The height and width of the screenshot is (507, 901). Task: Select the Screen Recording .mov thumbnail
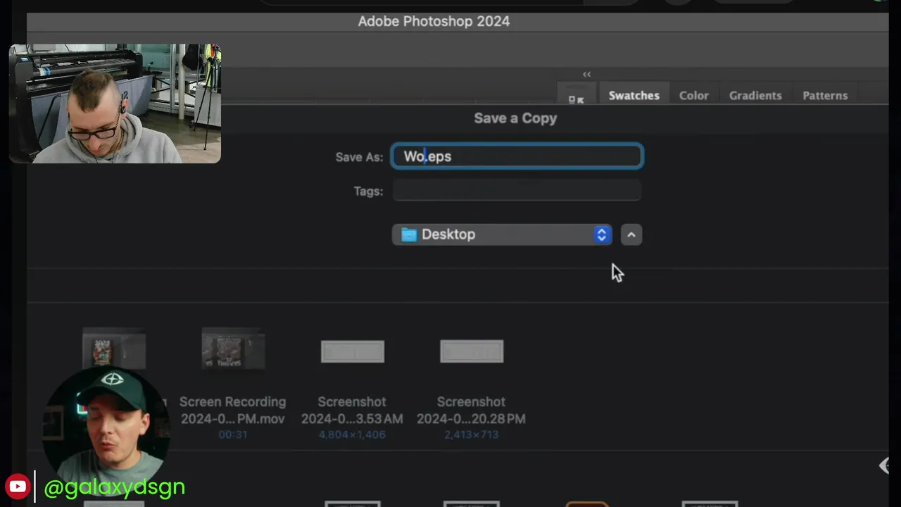coord(233,350)
